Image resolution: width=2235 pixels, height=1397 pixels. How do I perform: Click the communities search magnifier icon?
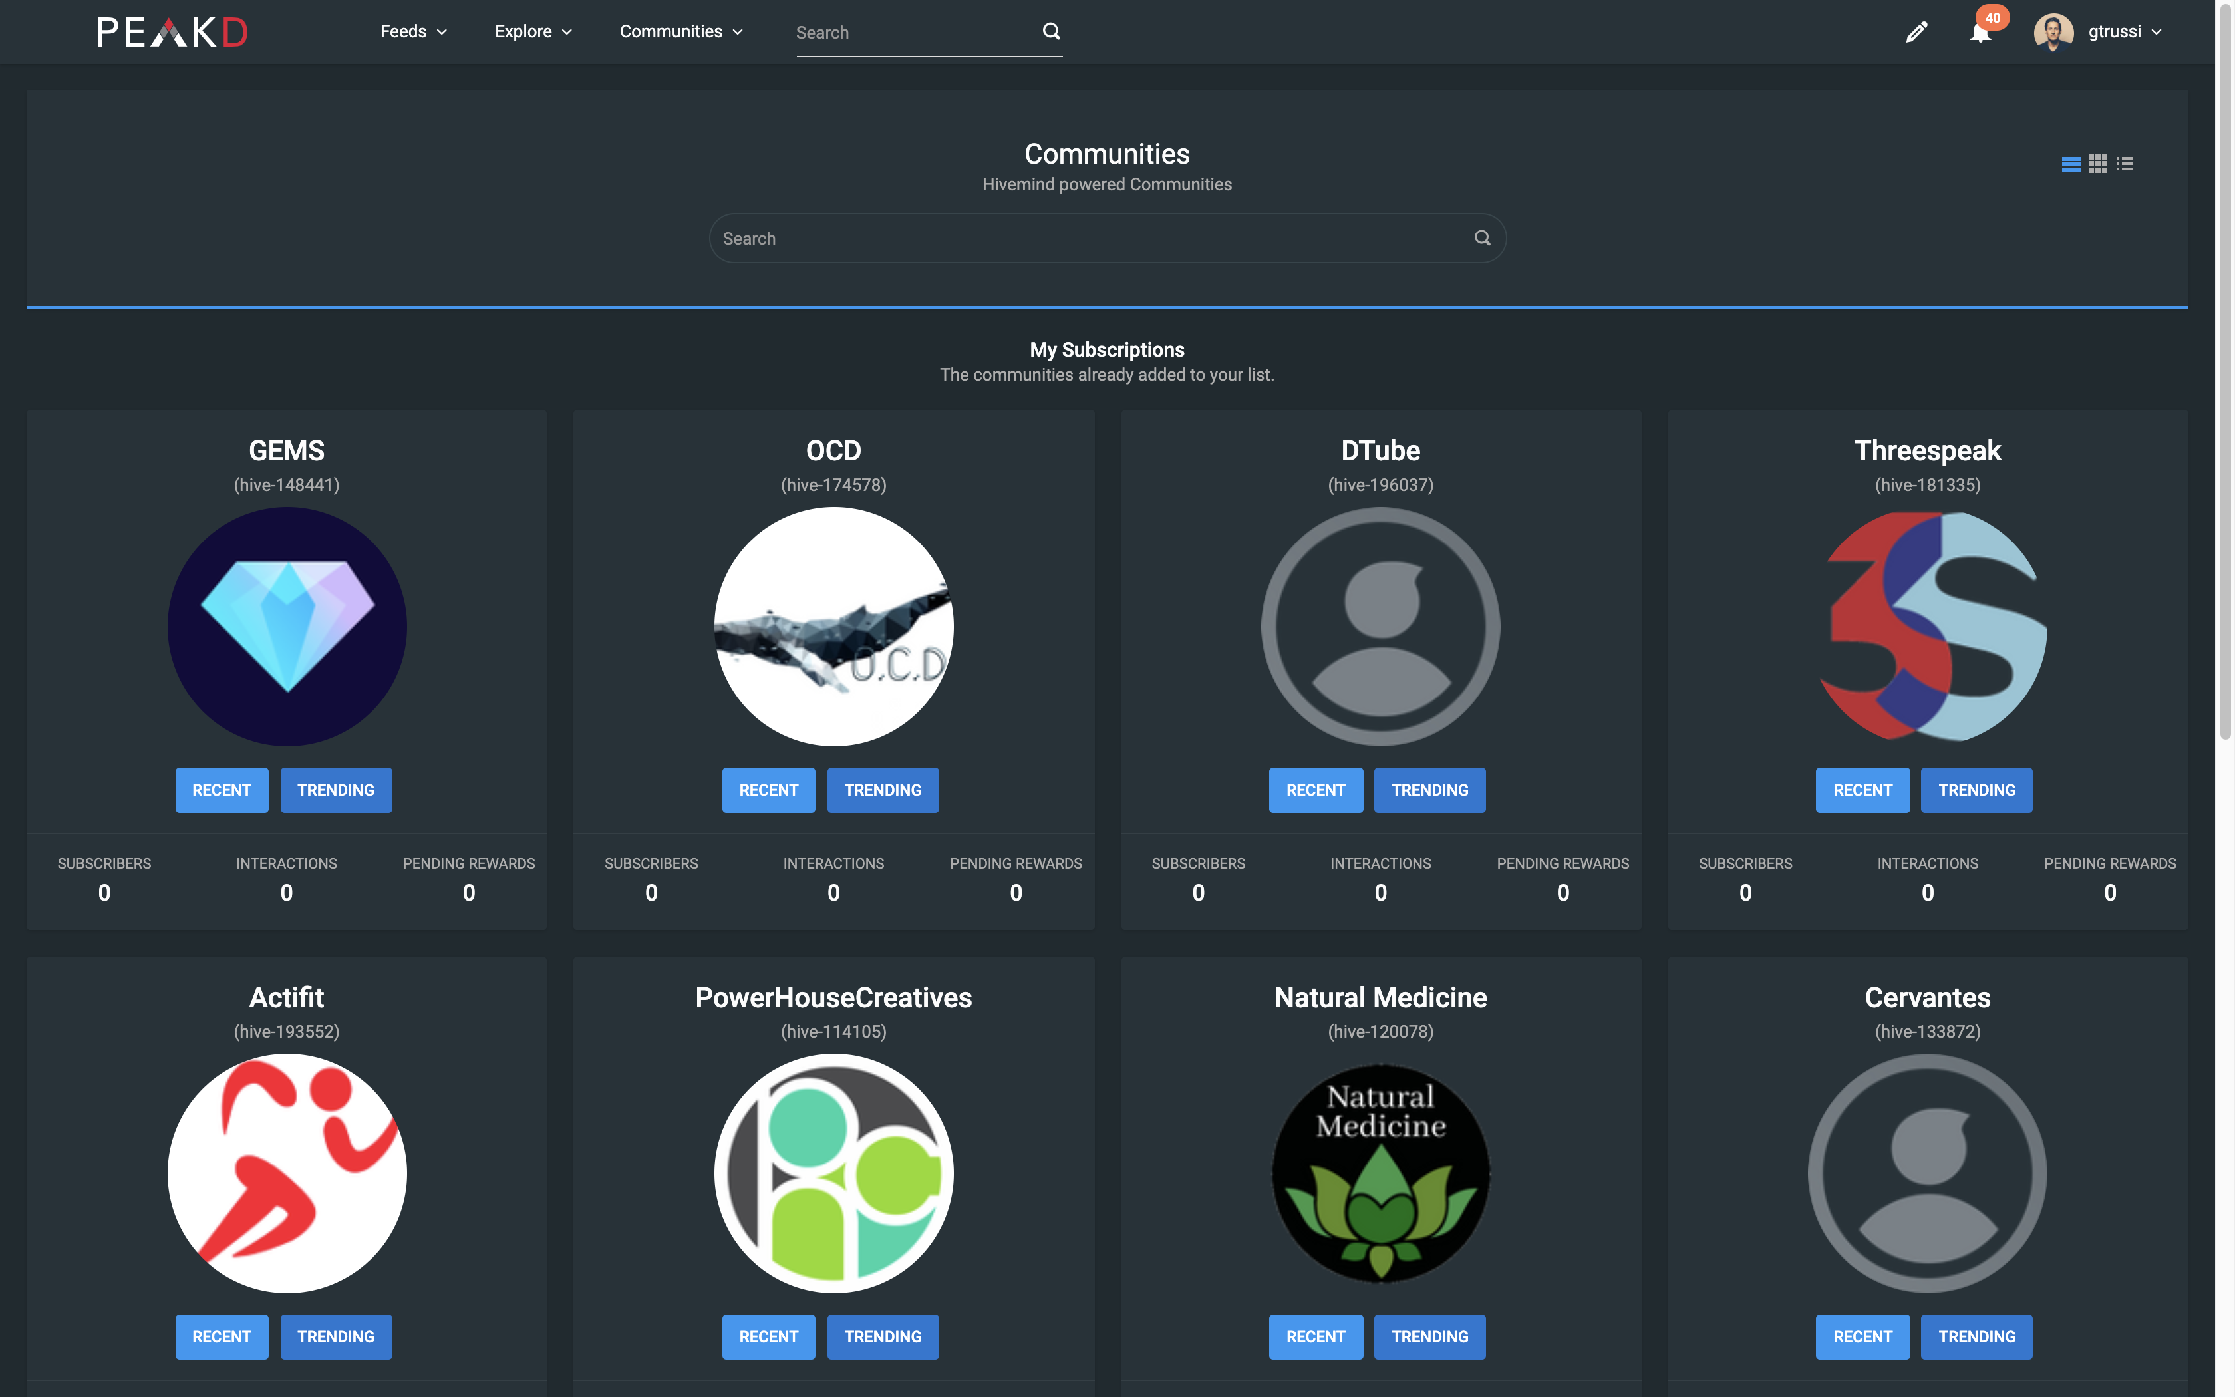pyautogui.click(x=1482, y=238)
